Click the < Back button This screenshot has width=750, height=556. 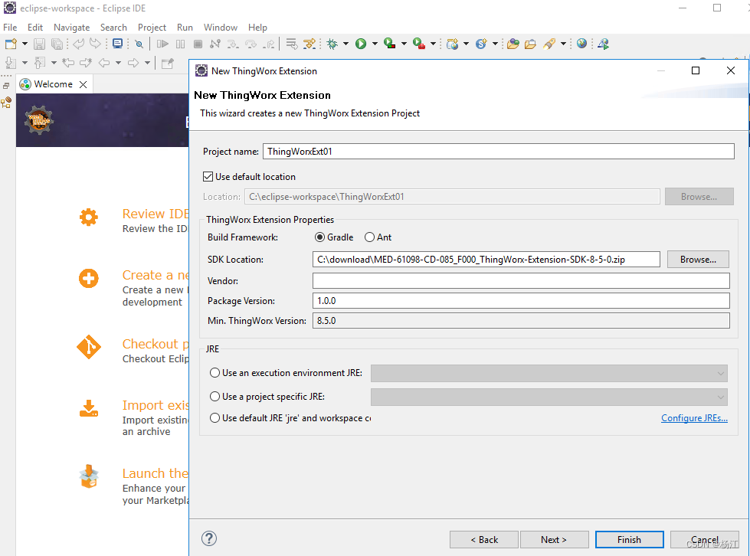point(484,539)
